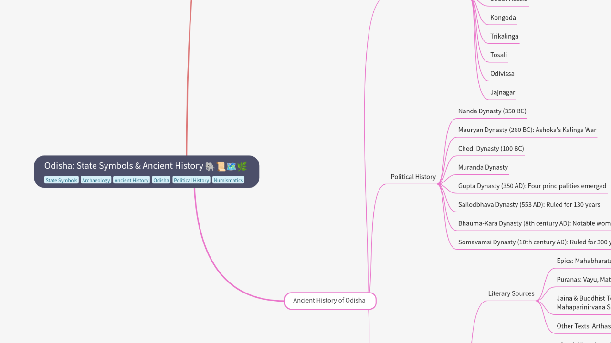Select the root node Odisha: State Symbols & Ancient History
This screenshot has height=343, width=611.
point(147,171)
